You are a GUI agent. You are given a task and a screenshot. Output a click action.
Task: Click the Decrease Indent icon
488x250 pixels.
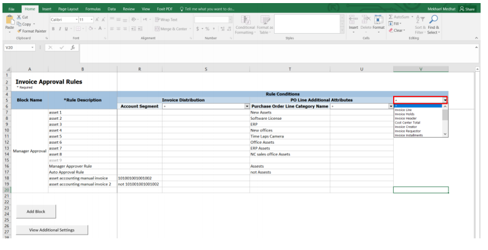click(x=133, y=29)
